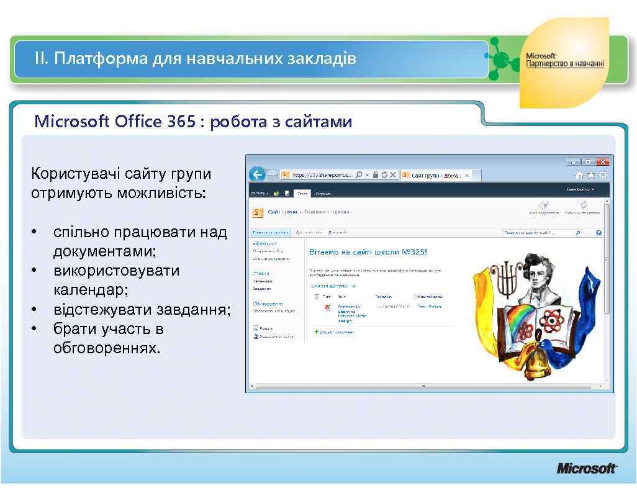Click the green plus Add document icon

[316, 332]
